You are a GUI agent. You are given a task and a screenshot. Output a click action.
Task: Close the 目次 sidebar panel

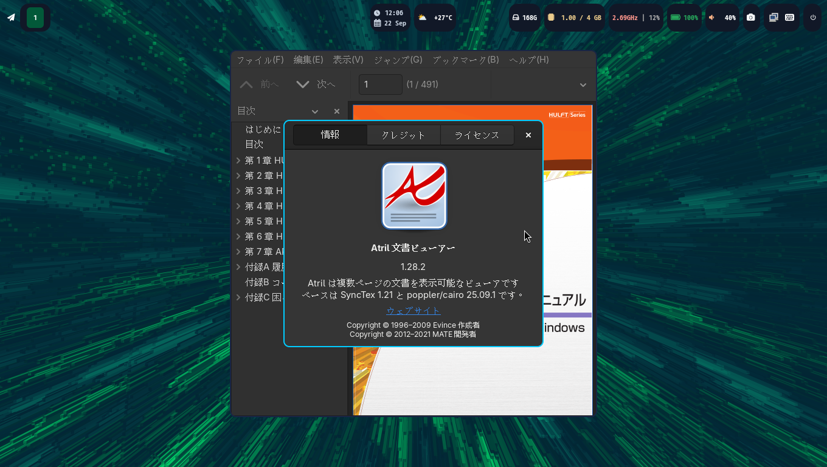337,111
